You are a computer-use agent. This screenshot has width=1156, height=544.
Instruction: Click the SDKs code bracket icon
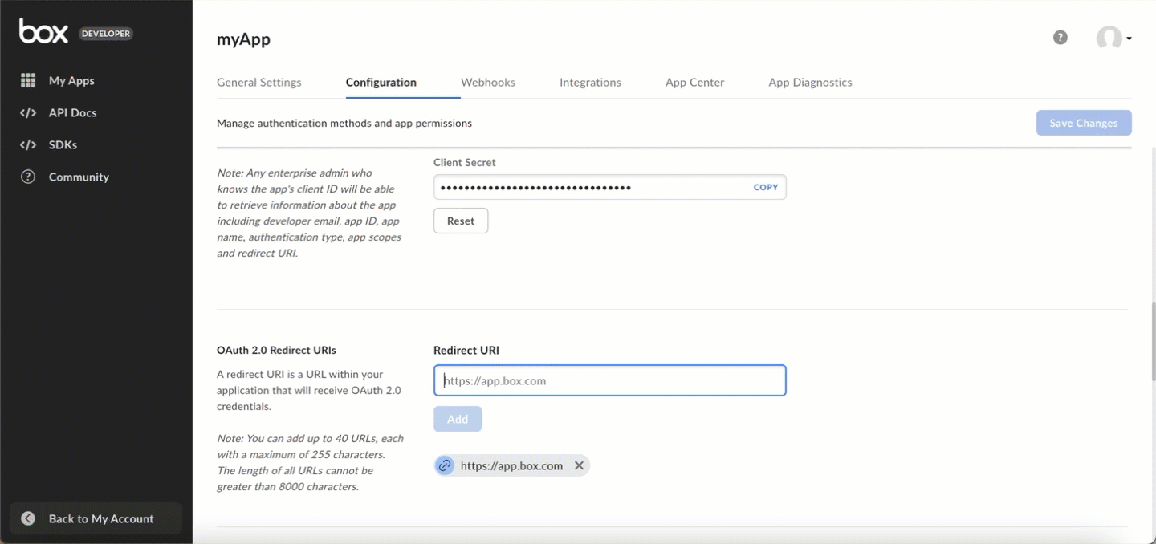28,144
